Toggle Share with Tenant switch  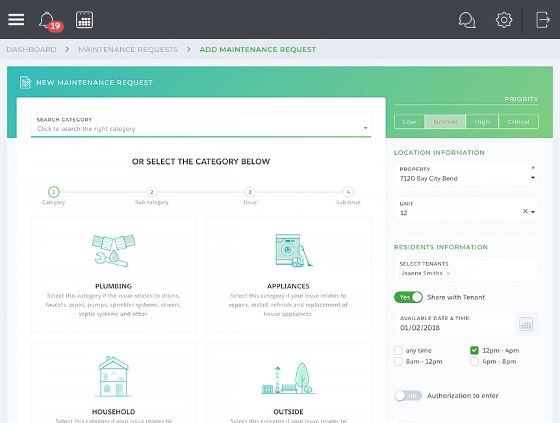click(x=408, y=297)
